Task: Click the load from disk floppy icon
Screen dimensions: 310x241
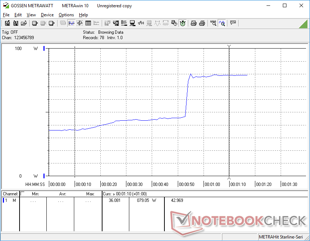Action: click(16, 23)
